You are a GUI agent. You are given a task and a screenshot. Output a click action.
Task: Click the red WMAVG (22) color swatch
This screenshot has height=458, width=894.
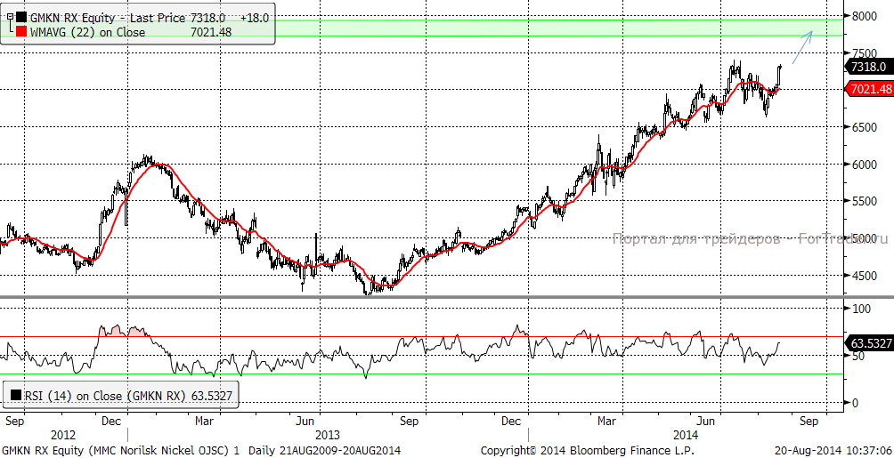pyautogui.click(x=21, y=32)
